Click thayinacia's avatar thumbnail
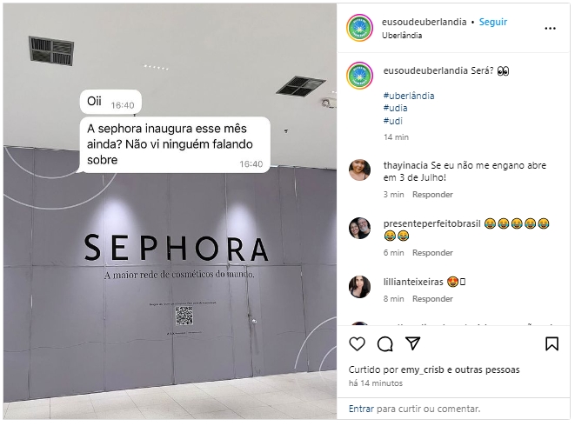This screenshot has height=426, width=575. (x=359, y=170)
